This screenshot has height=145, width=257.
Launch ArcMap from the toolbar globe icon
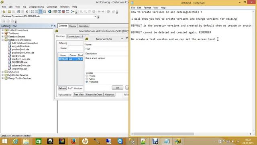tap(50, 12)
